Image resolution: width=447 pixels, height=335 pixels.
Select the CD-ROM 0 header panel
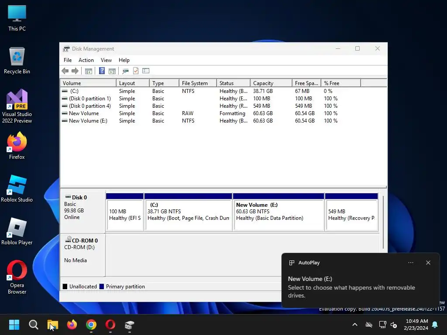click(83, 255)
